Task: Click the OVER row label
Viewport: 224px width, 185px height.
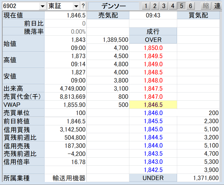Action: tap(153, 40)
